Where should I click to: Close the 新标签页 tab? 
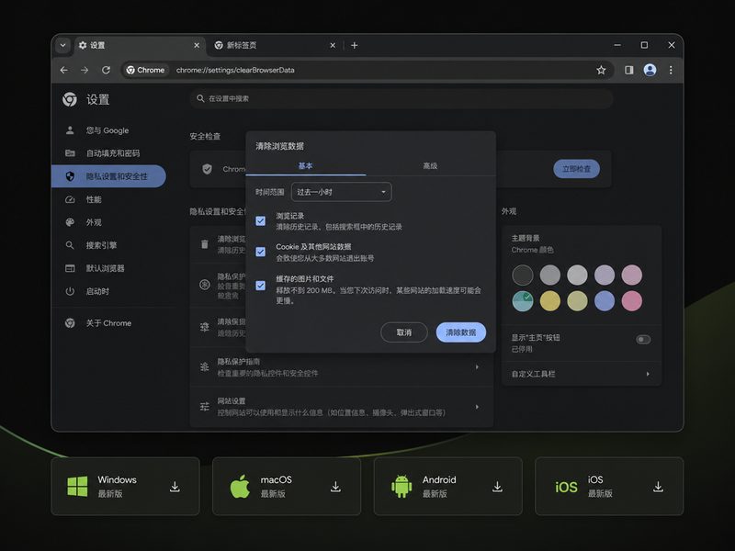click(x=333, y=45)
